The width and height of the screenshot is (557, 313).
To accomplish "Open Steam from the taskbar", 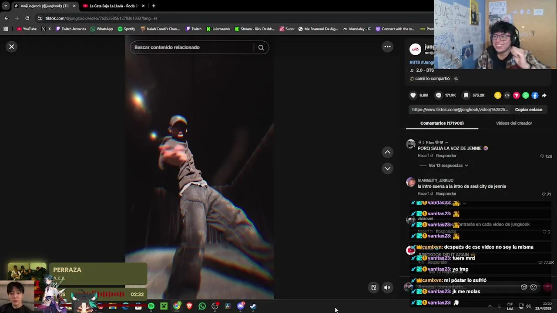I will 253,306.
